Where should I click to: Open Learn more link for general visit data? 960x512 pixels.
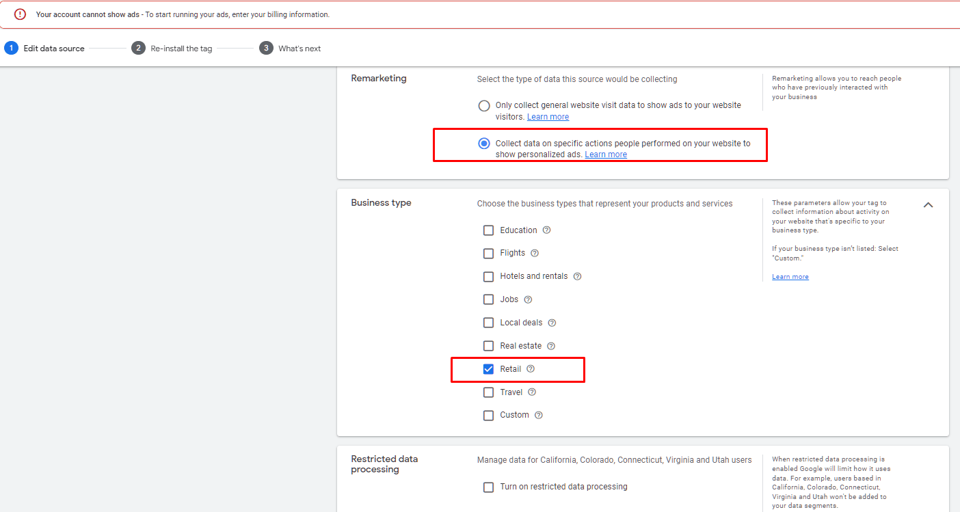548,117
